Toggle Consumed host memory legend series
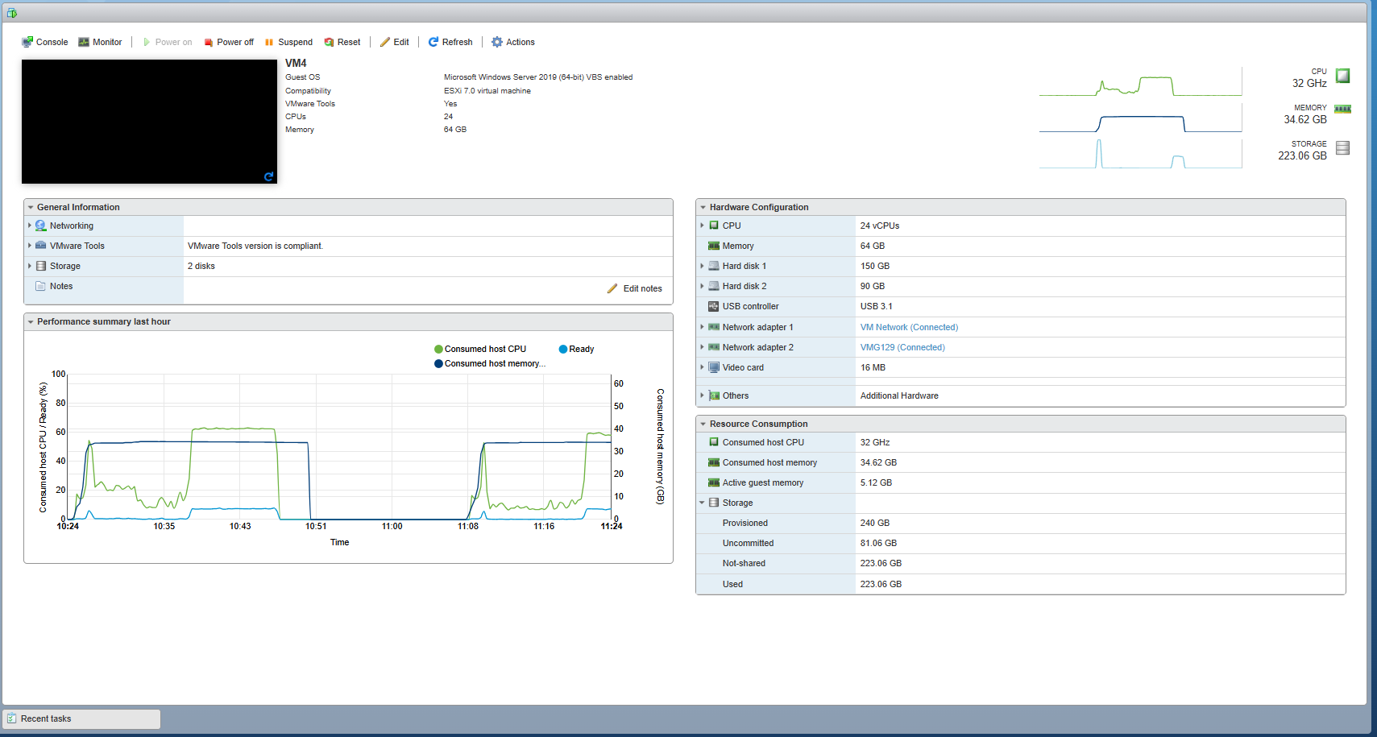The width and height of the screenshot is (1377, 737). pos(490,363)
